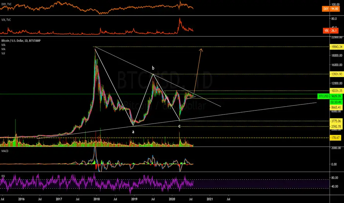Click the red VIX 26.1 price tag
Image resolution: width=344 pixels, height=203 pixels.
pos(330,31)
